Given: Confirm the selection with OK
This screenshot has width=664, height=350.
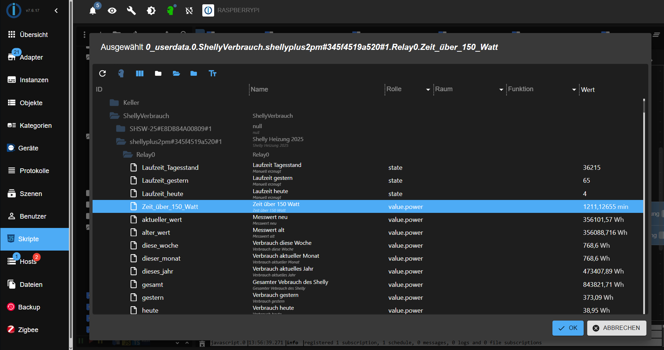Looking at the screenshot, I should [568, 328].
